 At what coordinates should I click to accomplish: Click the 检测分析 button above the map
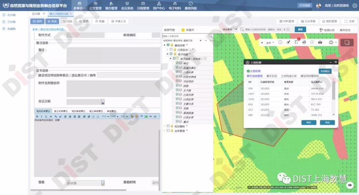[x=327, y=30]
